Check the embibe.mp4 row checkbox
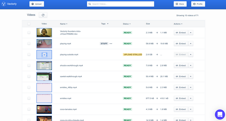 click(x=29, y=98)
